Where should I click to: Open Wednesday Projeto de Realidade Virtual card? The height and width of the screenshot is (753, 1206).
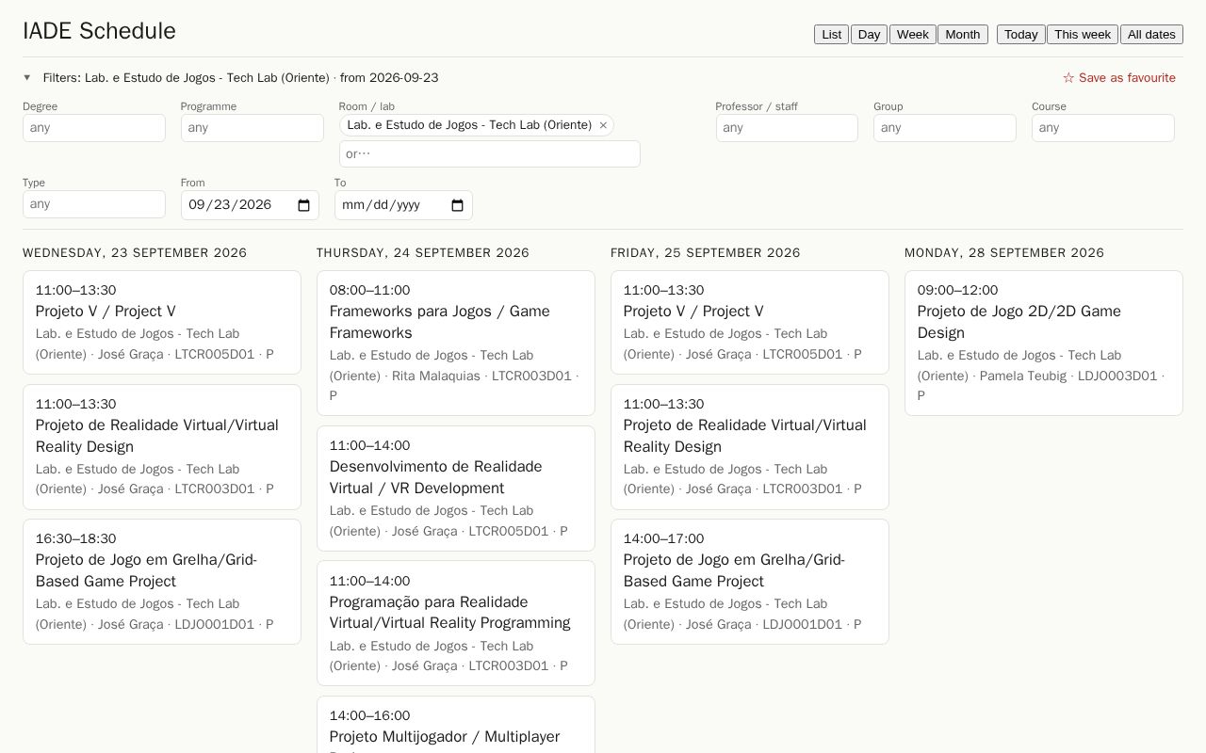pos(162,447)
